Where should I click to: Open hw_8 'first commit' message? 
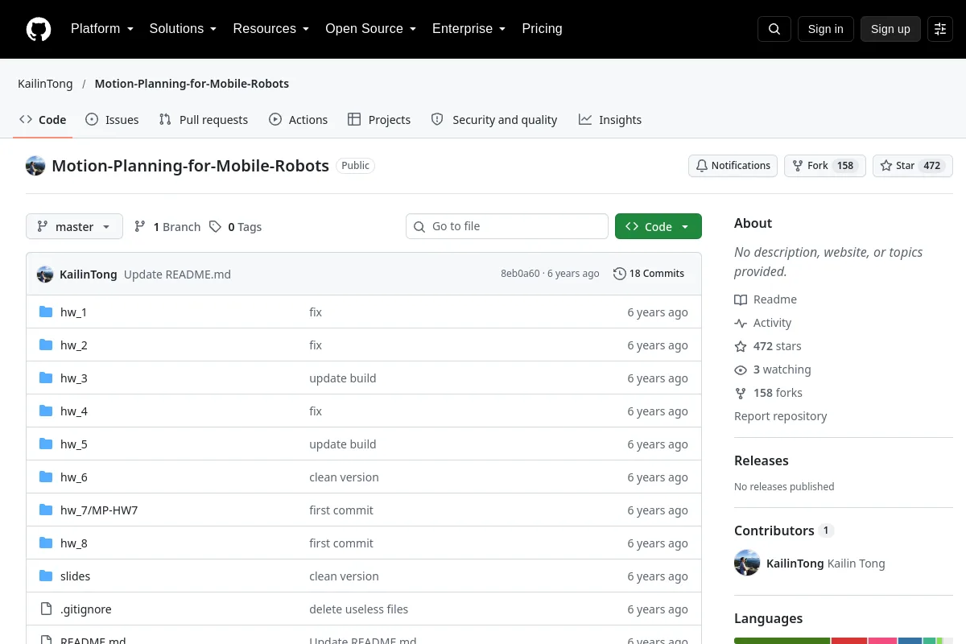[x=341, y=543]
